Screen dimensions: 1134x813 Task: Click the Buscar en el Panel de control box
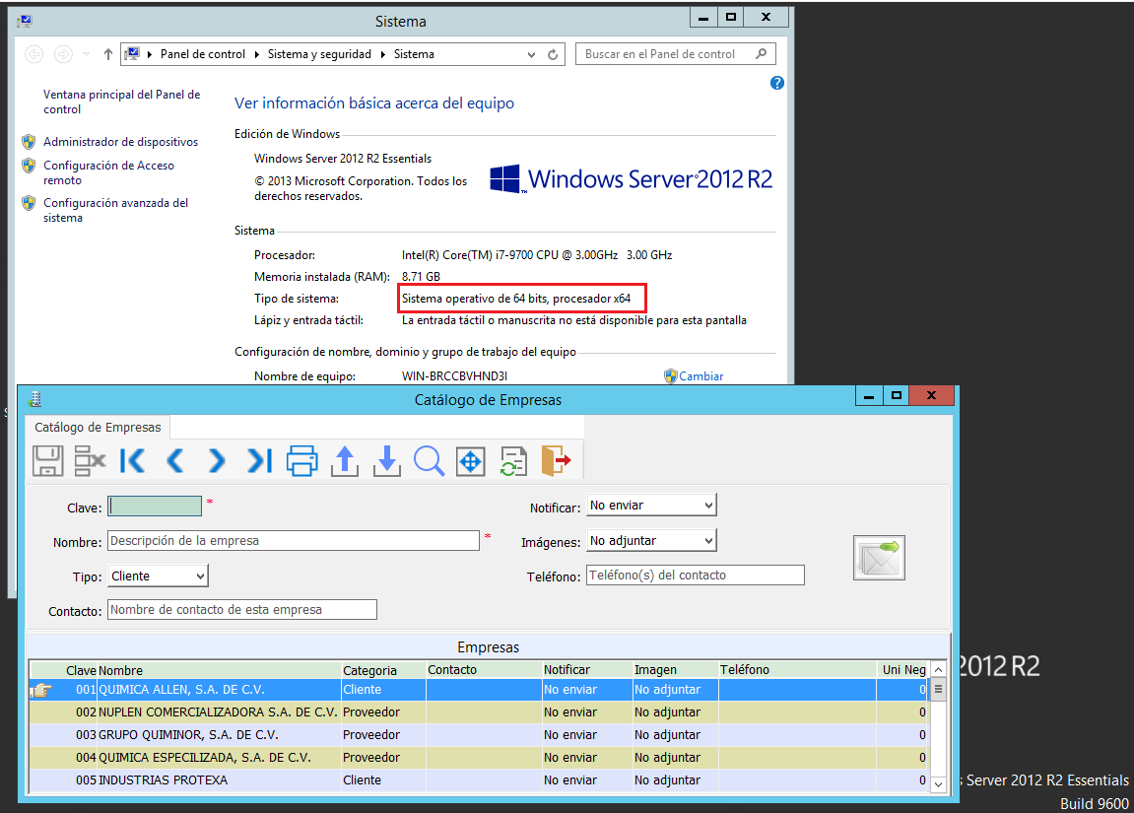tap(676, 54)
